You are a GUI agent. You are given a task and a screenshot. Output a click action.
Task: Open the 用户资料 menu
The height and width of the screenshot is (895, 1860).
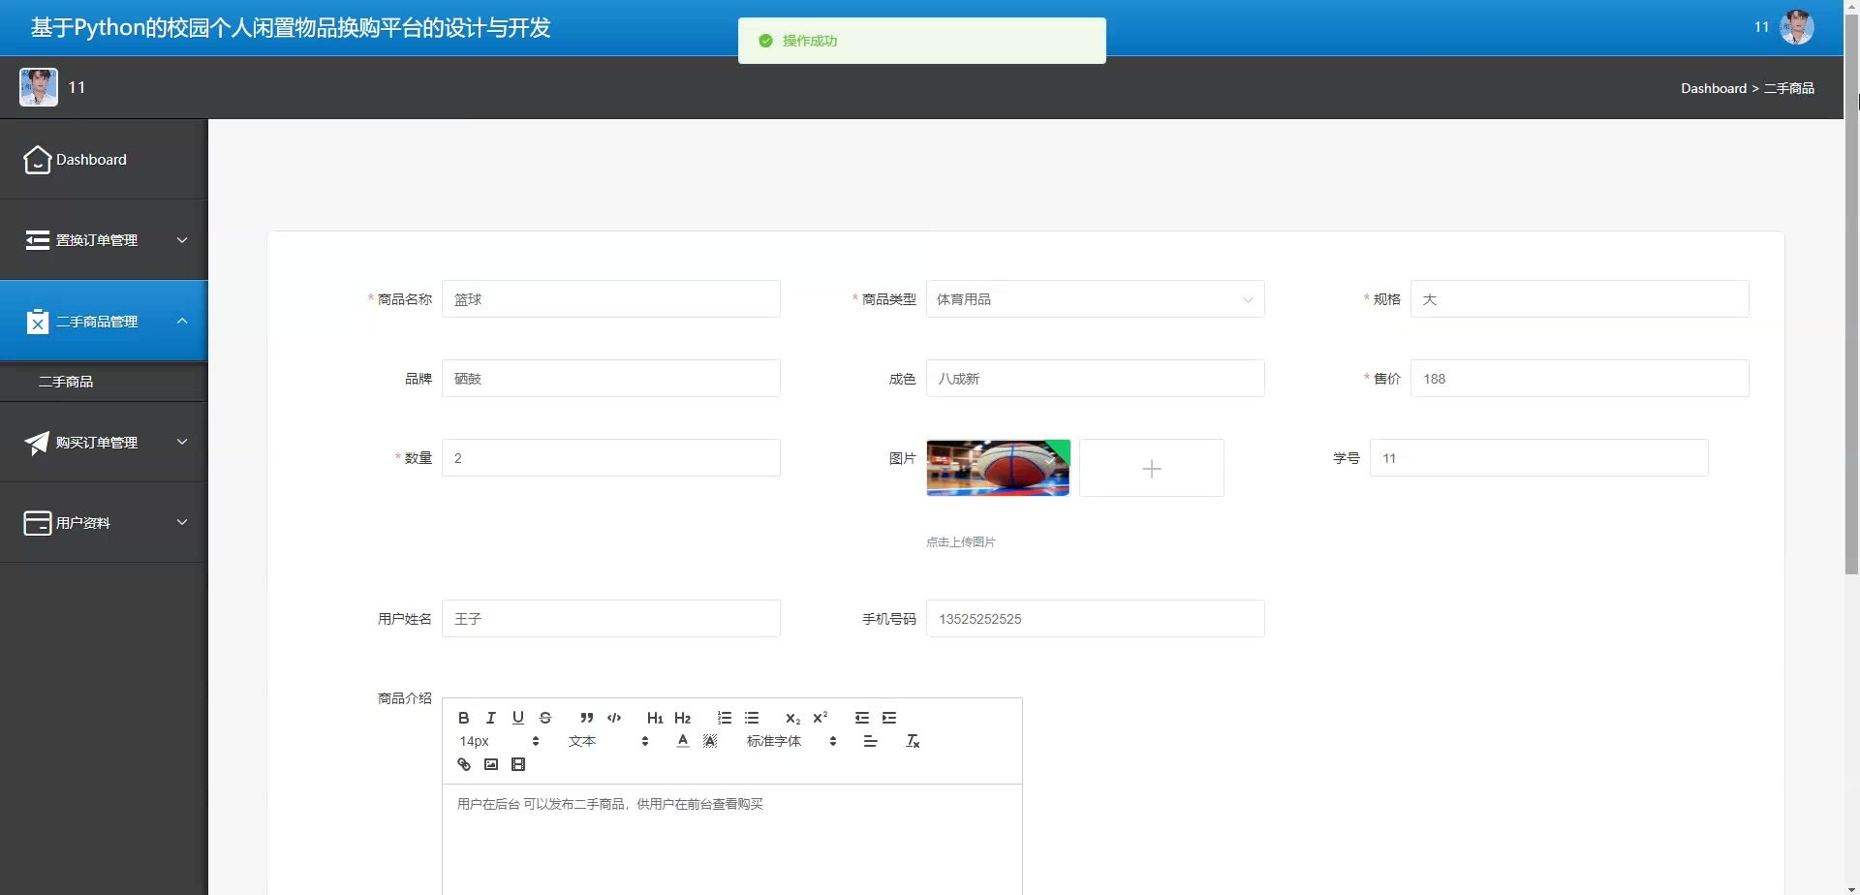104,523
